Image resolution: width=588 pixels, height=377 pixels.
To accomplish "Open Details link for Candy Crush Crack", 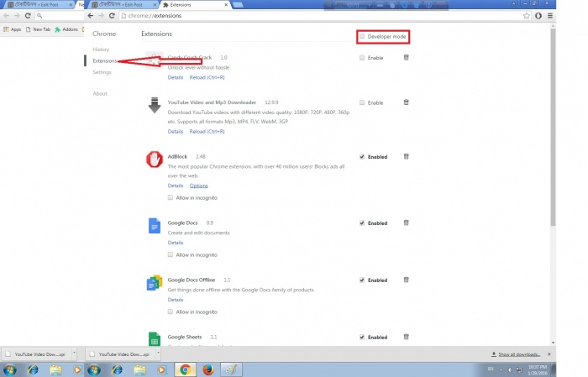I will (x=176, y=77).
